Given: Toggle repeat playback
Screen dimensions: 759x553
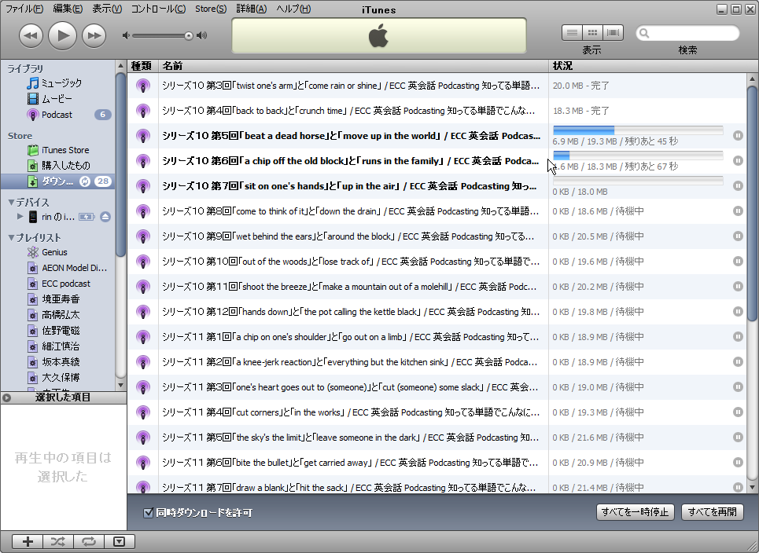Looking at the screenshot, I should (89, 541).
